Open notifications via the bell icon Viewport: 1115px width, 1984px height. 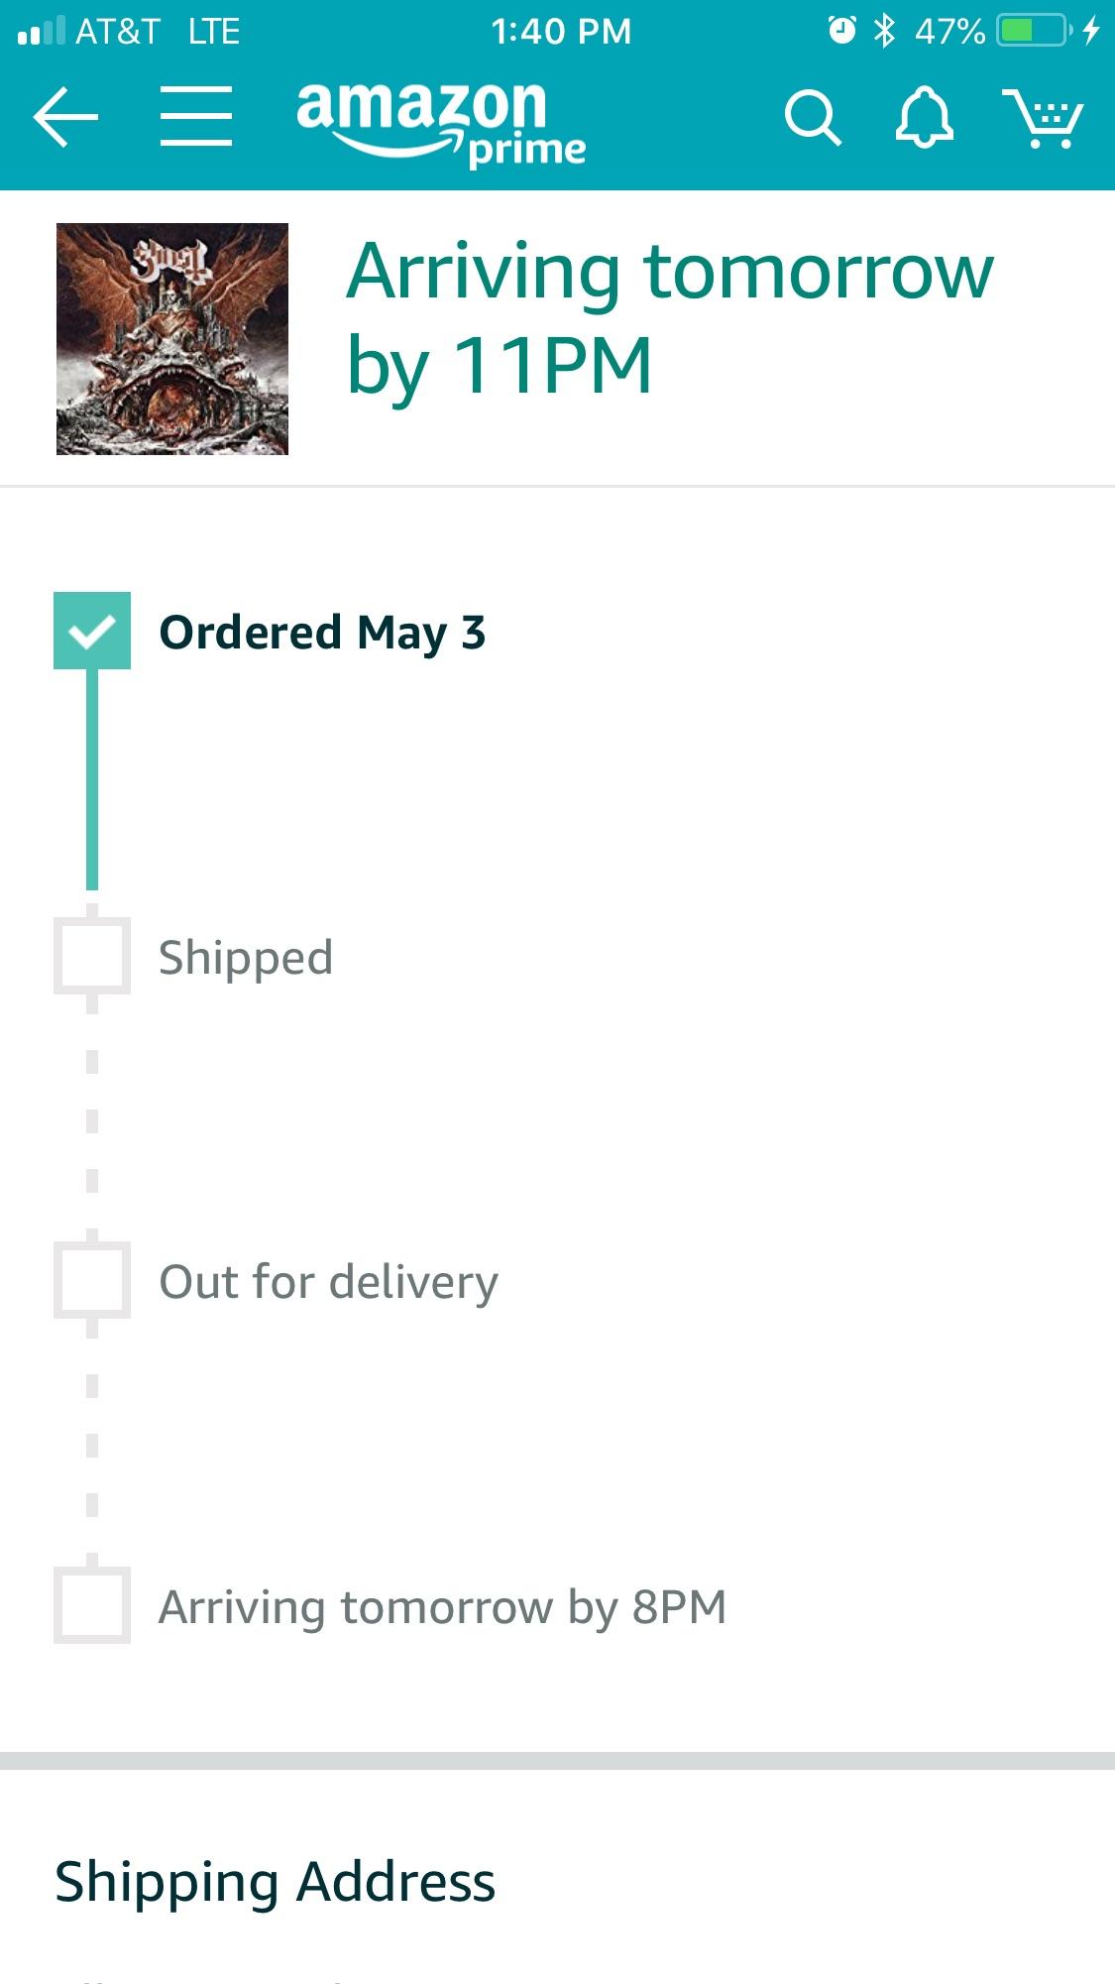(922, 116)
